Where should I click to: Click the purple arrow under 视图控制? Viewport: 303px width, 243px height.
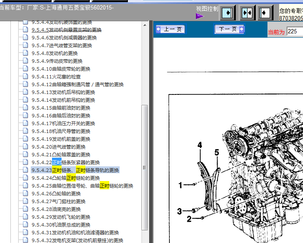[200, 16]
